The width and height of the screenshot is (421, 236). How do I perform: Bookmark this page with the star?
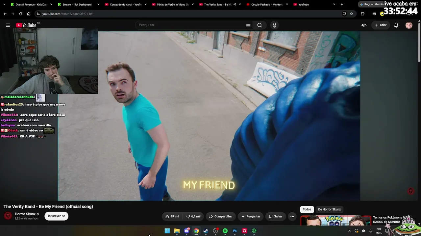click(351, 14)
